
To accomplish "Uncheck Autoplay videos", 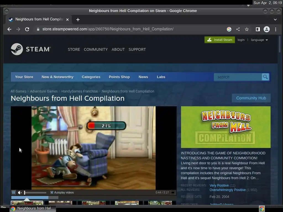I will click(x=52, y=192).
